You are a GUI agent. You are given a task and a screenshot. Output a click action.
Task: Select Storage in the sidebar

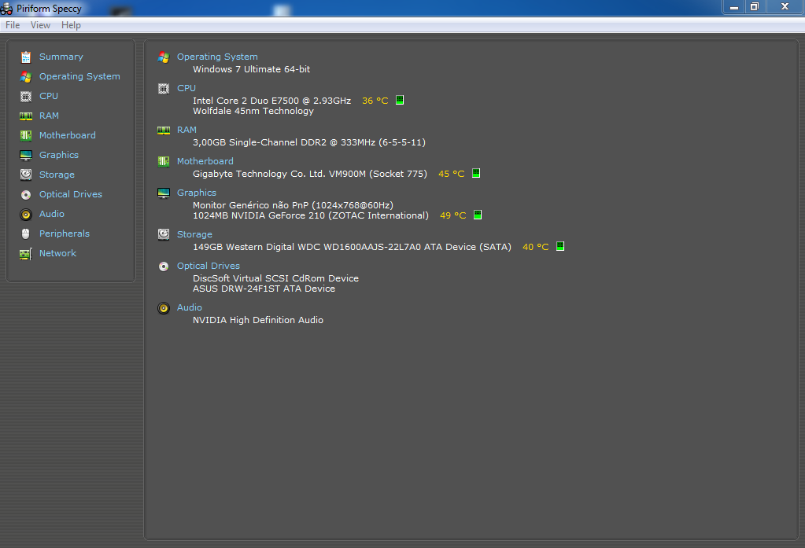click(57, 175)
